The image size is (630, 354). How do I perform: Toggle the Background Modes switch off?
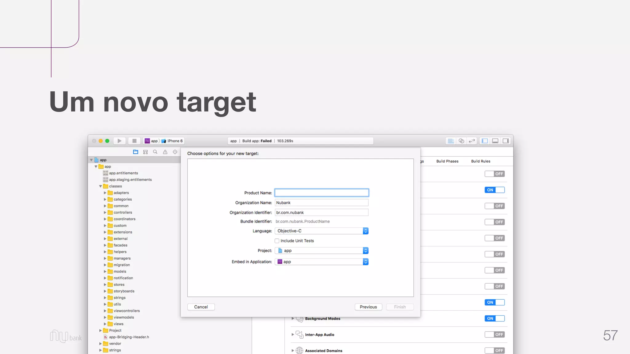pyautogui.click(x=495, y=318)
